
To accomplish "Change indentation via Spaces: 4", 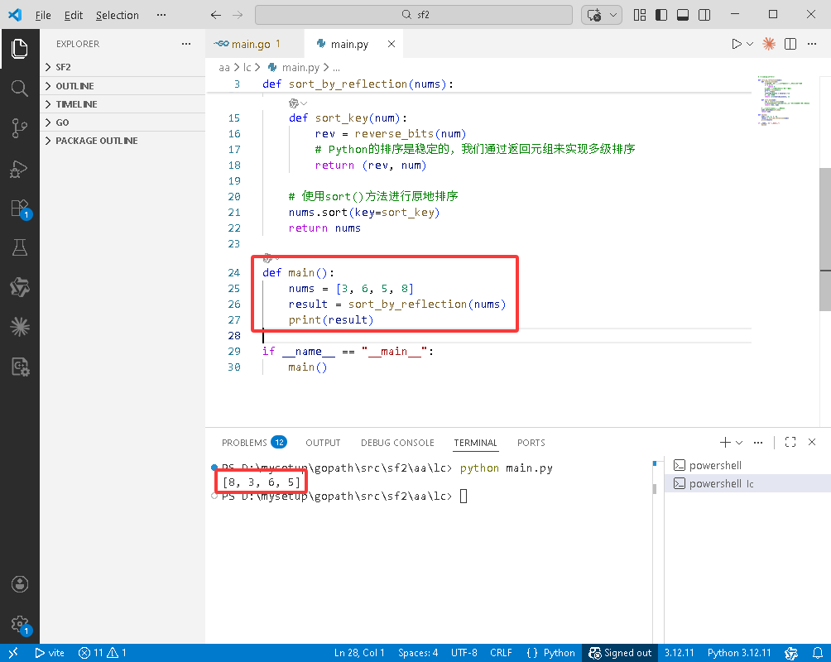I will click(x=418, y=653).
